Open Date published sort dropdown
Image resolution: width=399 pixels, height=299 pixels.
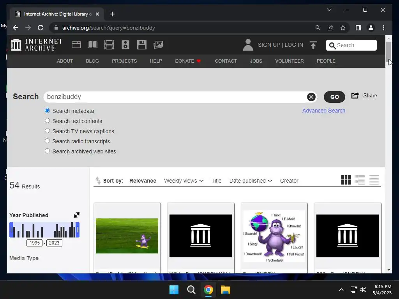(x=251, y=181)
